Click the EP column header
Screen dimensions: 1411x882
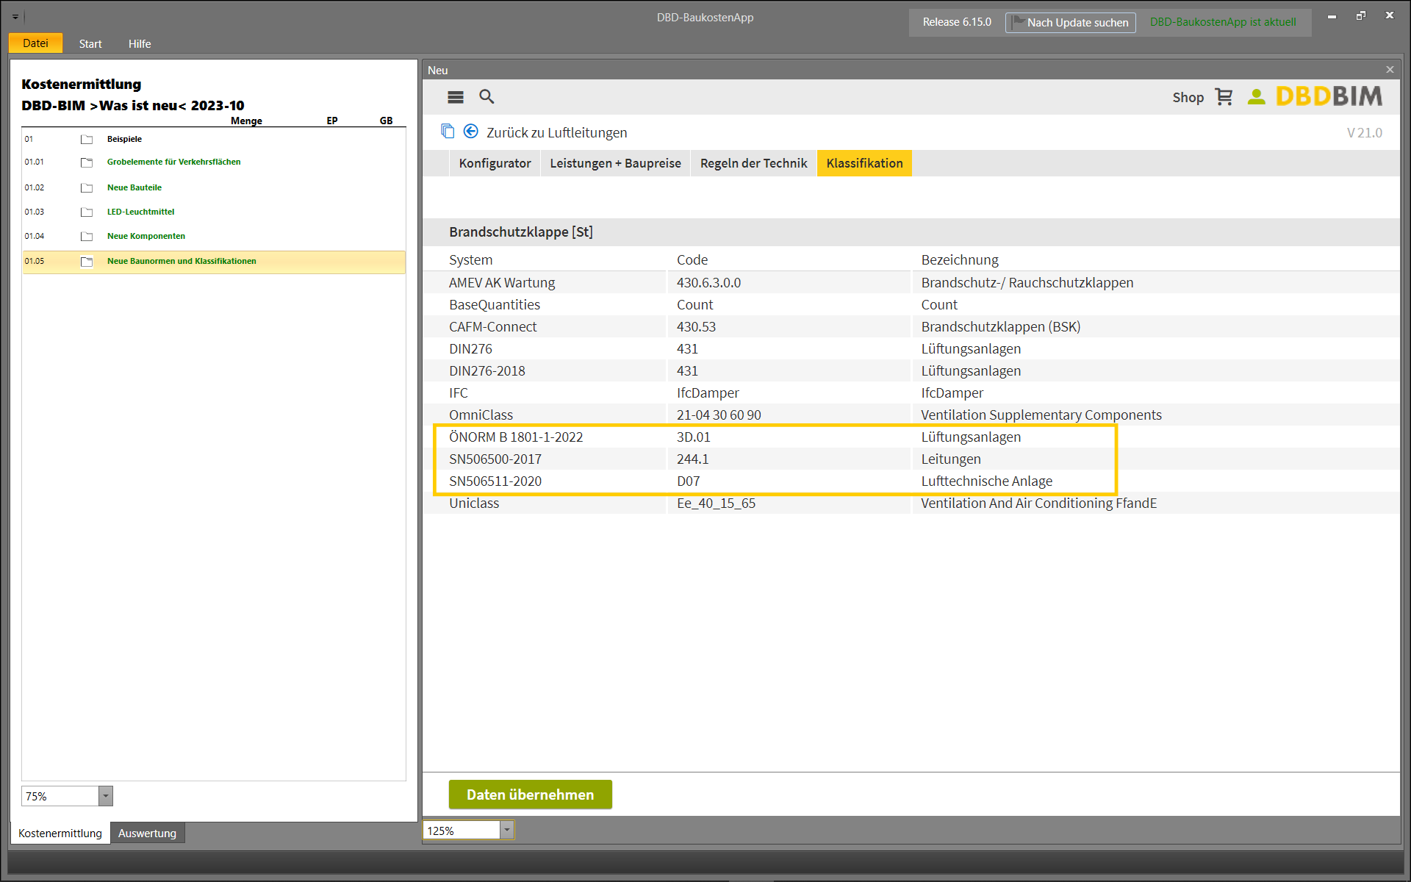(x=332, y=121)
